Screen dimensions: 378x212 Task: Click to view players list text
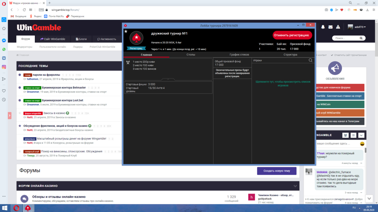tap(283, 83)
